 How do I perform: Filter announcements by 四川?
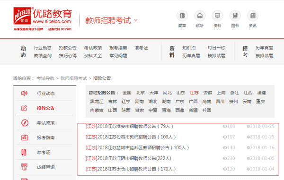click(x=220, y=102)
